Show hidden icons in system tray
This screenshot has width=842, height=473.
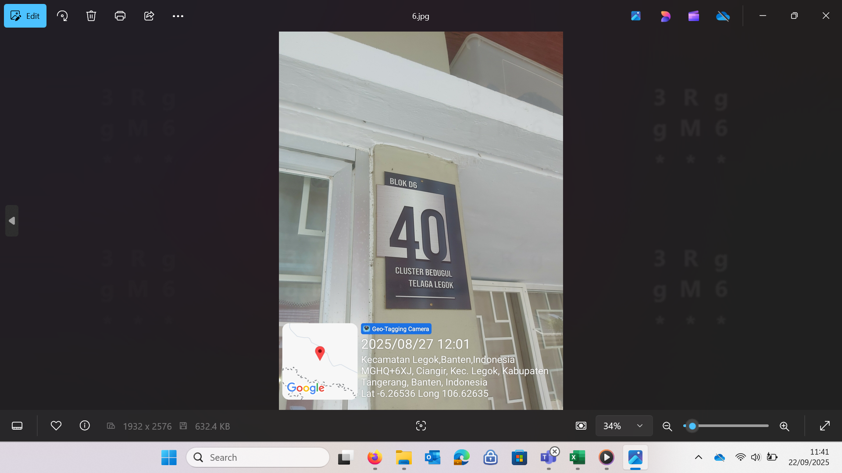(698, 457)
